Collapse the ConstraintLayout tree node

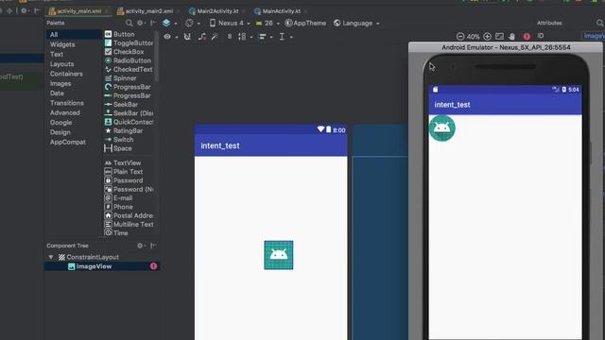pos(51,257)
